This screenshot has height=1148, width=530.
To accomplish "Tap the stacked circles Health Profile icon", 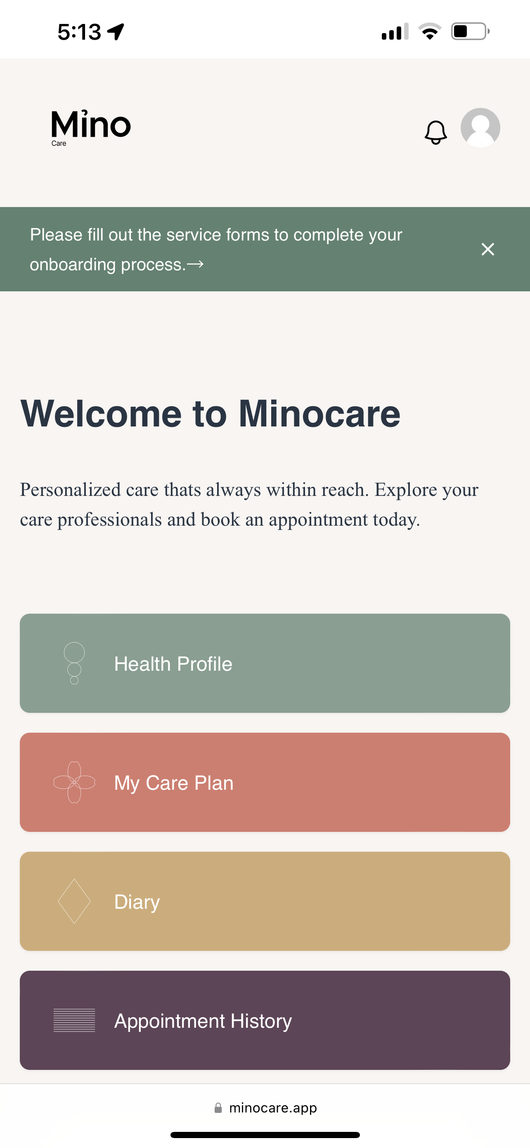I will [74, 663].
